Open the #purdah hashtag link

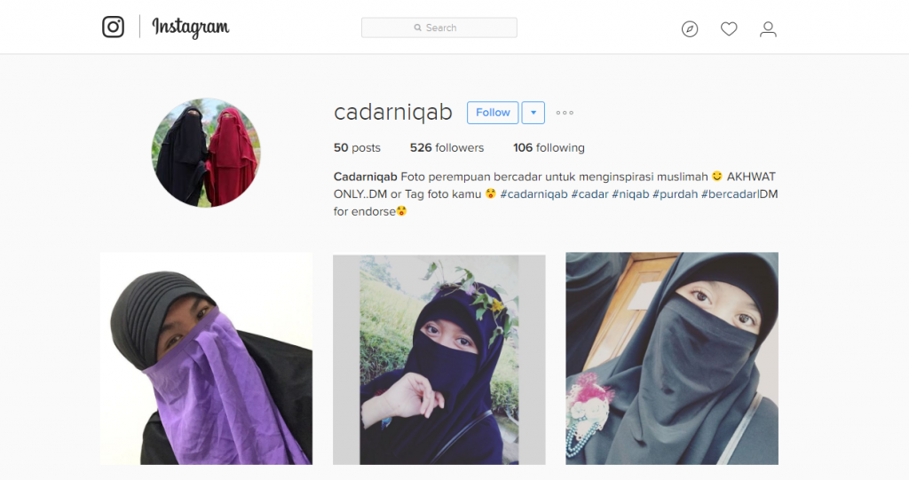(x=675, y=194)
